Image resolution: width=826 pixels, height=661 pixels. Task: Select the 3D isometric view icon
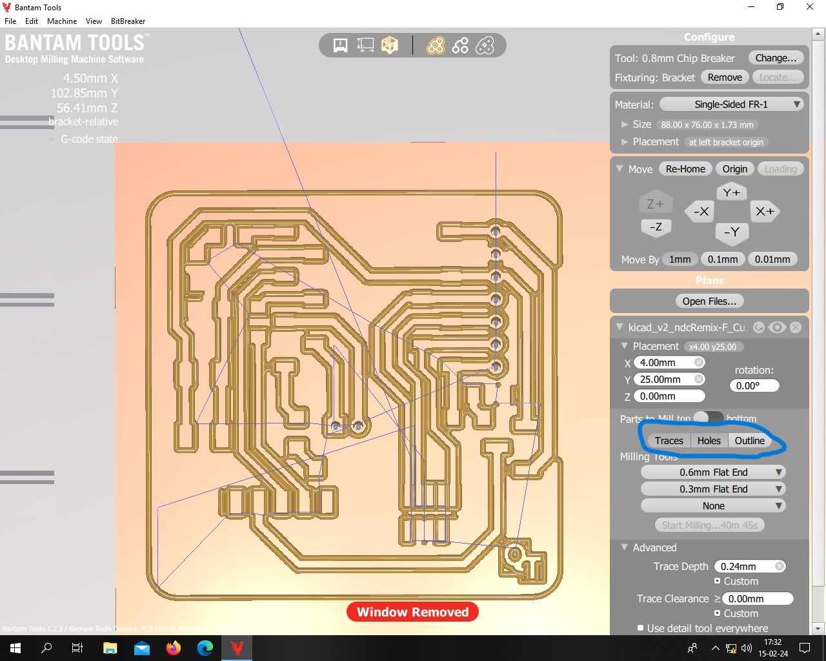[390, 45]
